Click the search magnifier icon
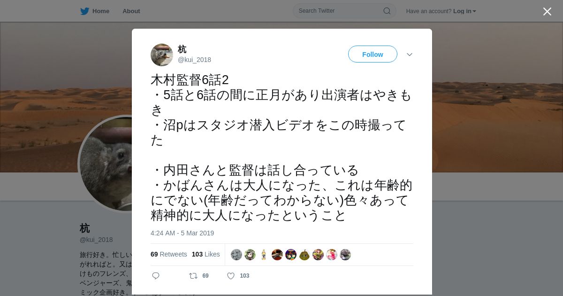The image size is (563, 296). [387, 11]
